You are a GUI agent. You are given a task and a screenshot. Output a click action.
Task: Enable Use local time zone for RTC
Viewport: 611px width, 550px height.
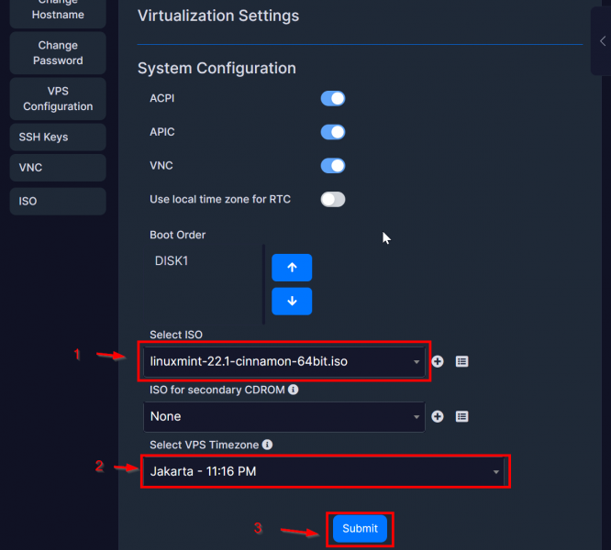tap(333, 199)
